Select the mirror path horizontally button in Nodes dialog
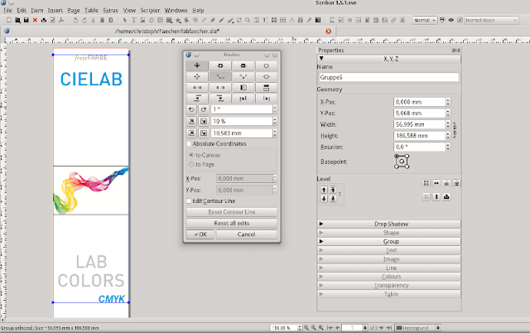Screen dimensions: 530x333 coord(243,88)
